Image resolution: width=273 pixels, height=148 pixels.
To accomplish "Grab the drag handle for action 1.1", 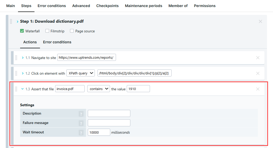I will [16, 58].
